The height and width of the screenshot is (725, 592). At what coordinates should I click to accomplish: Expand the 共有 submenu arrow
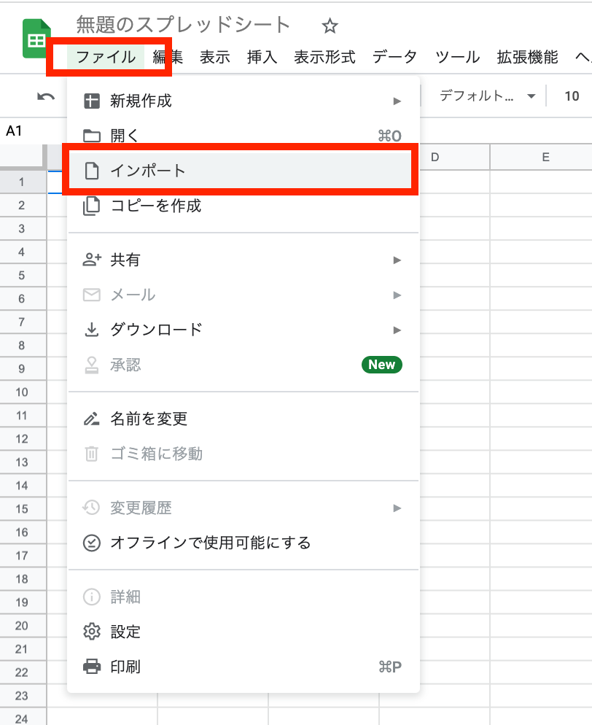(397, 260)
